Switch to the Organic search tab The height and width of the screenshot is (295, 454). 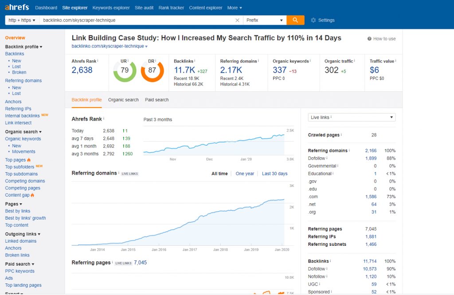(123, 100)
